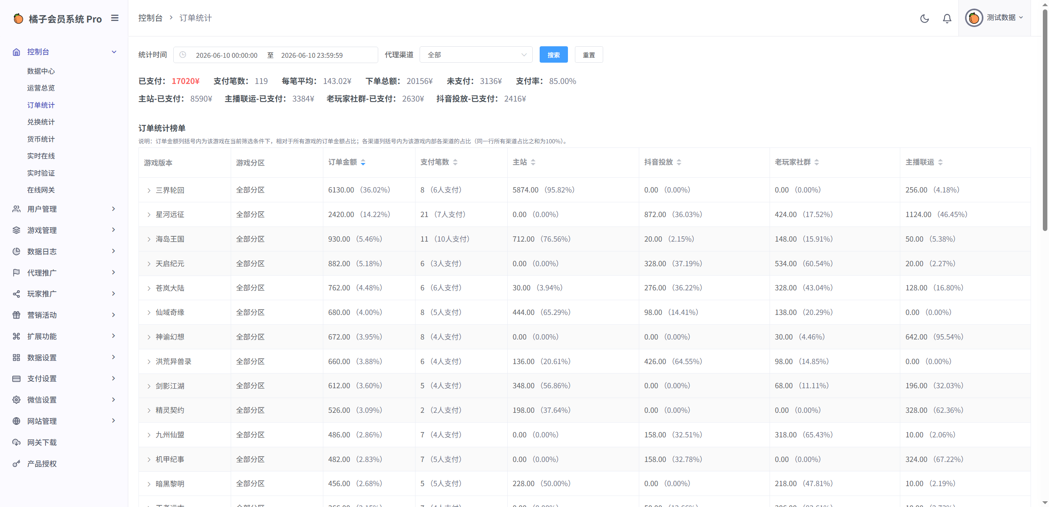
Task: Click the user avatar image
Action: 974,18
